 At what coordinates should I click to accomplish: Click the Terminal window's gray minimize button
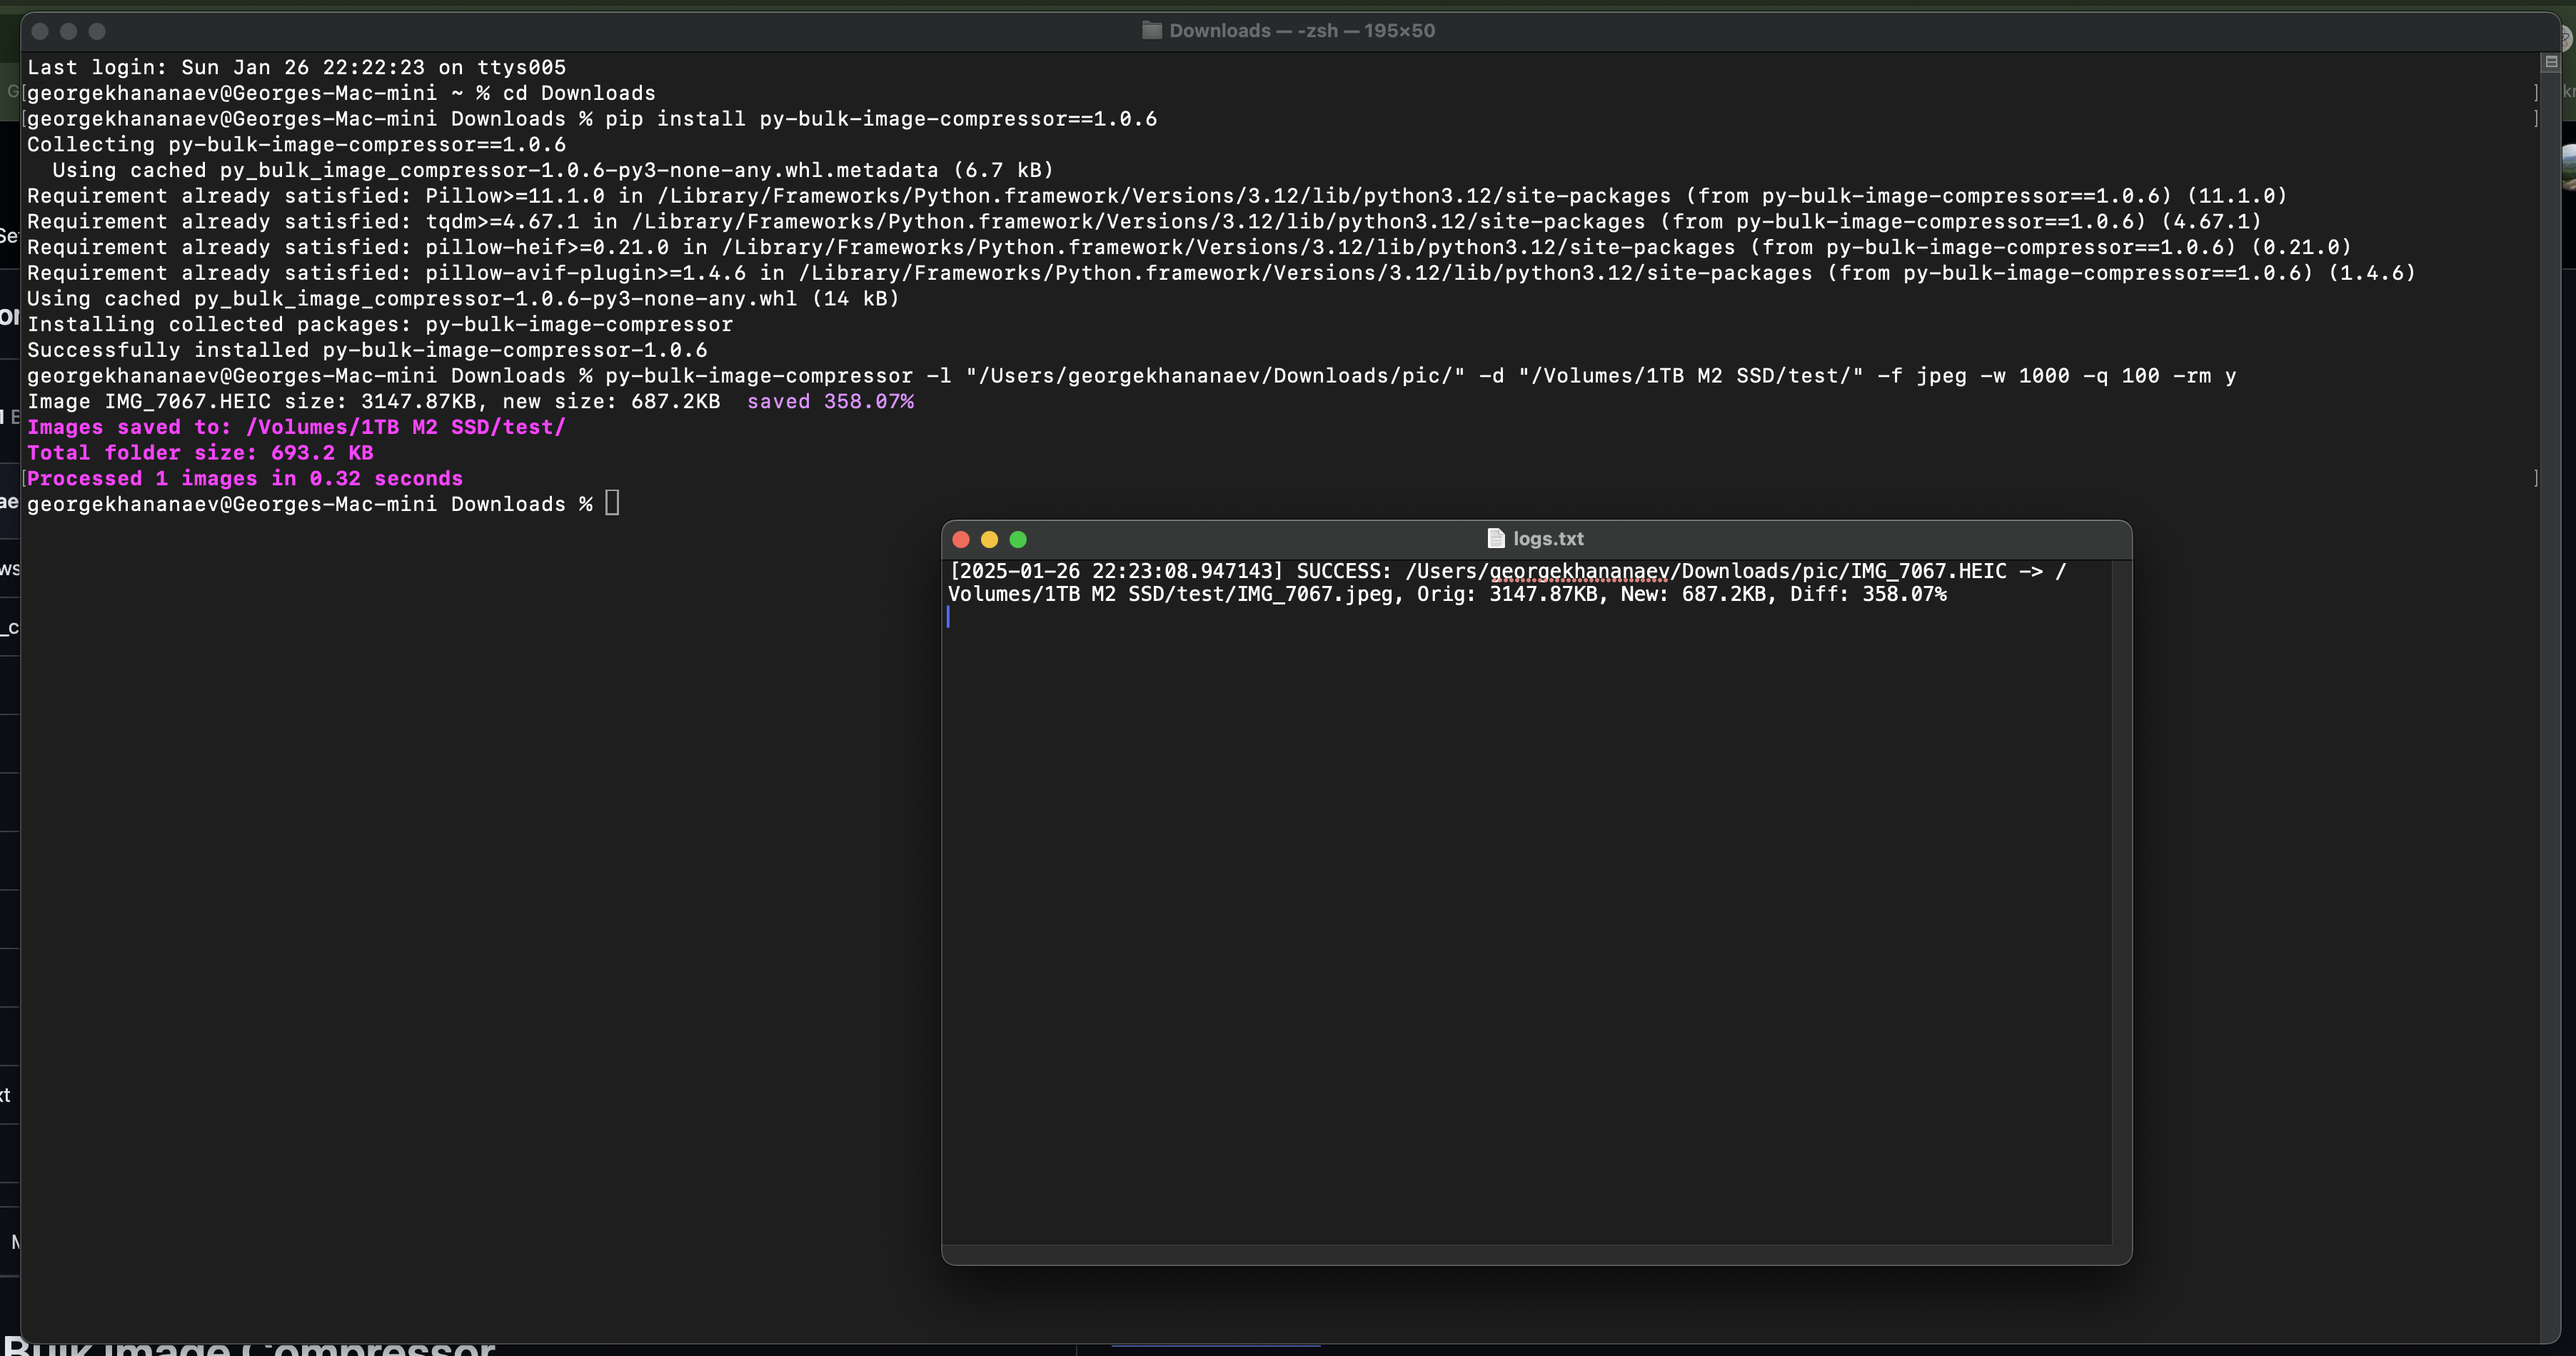tap(68, 31)
